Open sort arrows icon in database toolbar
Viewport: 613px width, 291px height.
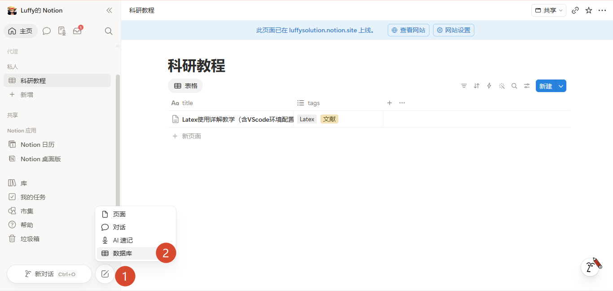point(477,86)
